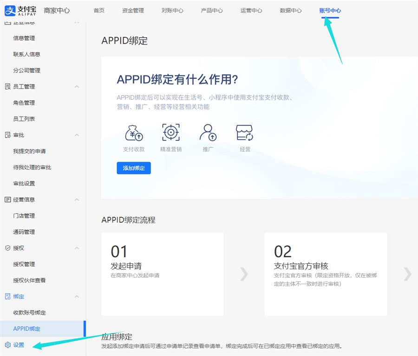This screenshot has height=356, width=418.
Task: Click the 商家中心 header text
Action: tap(57, 10)
